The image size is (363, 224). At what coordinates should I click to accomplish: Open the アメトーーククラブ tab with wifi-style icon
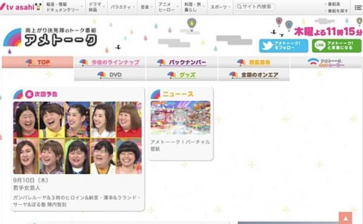click(x=326, y=62)
